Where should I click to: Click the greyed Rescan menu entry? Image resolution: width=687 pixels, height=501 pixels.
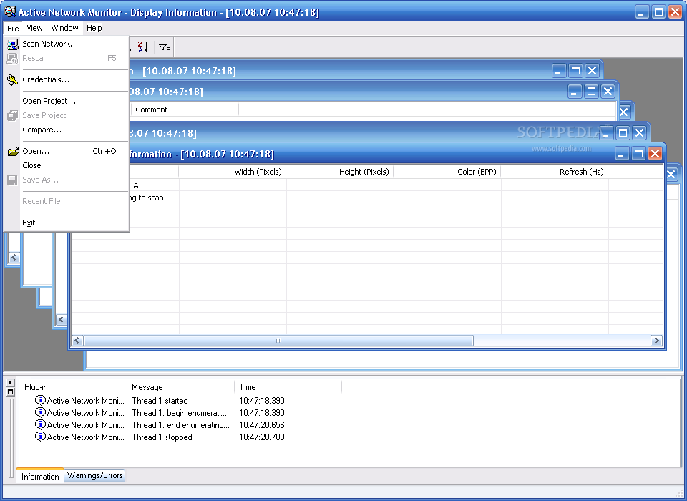(x=67, y=58)
